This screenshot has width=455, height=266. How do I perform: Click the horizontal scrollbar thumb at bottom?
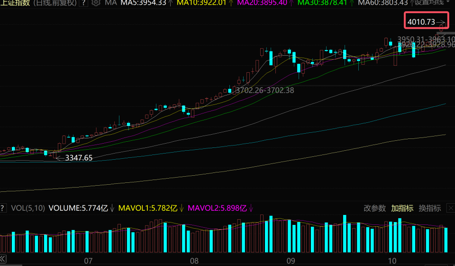pos(11,265)
